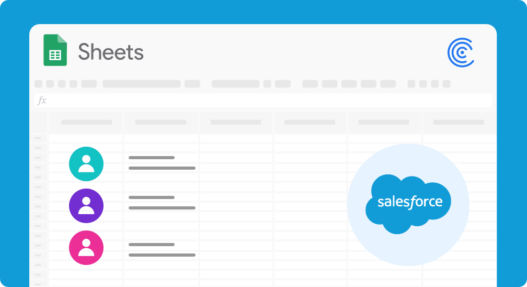Click the green Google Sheets file icon
Image resolution: width=527 pixels, height=287 pixels.
pyautogui.click(x=55, y=50)
